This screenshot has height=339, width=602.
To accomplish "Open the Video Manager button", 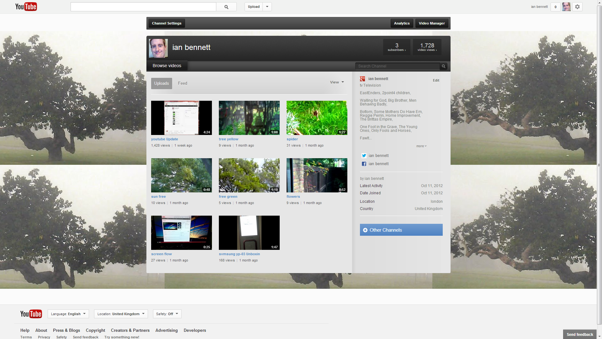I will 431,23.
